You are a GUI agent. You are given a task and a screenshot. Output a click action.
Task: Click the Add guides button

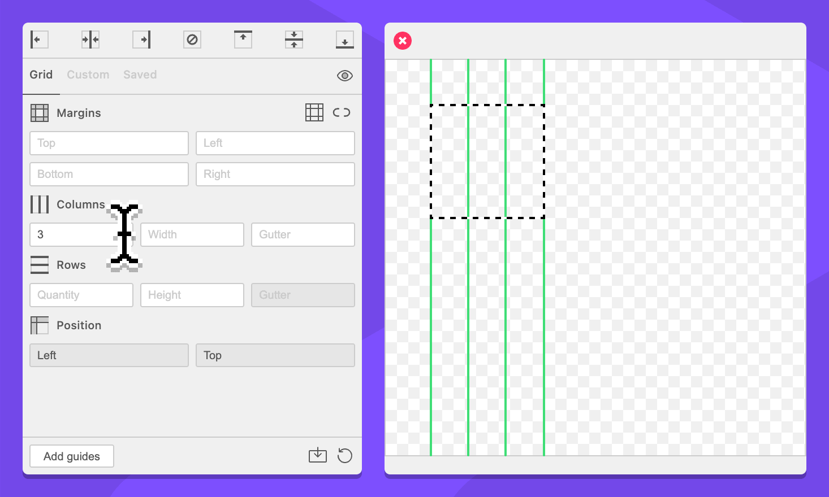pyautogui.click(x=72, y=456)
